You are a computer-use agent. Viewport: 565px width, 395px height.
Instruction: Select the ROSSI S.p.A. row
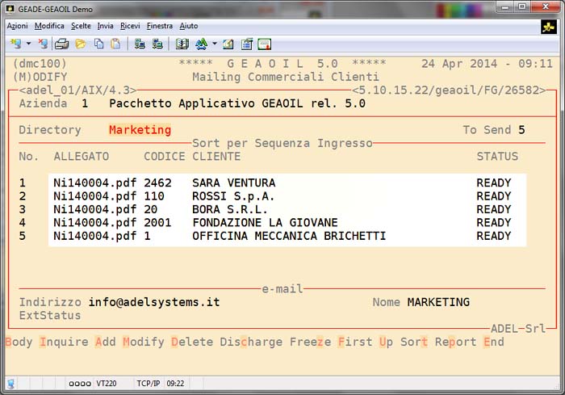coord(233,196)
